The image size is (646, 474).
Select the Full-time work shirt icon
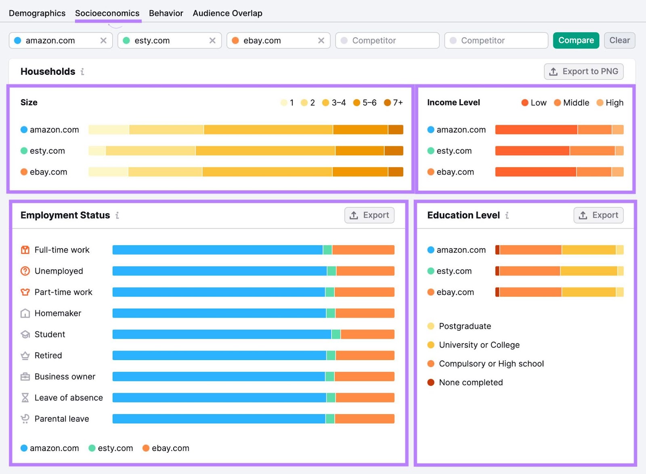(x=25, y=250)
